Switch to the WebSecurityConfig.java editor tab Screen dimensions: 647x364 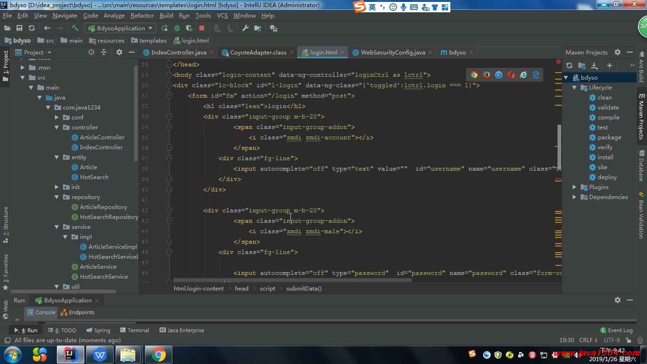[x=392, y=53]
